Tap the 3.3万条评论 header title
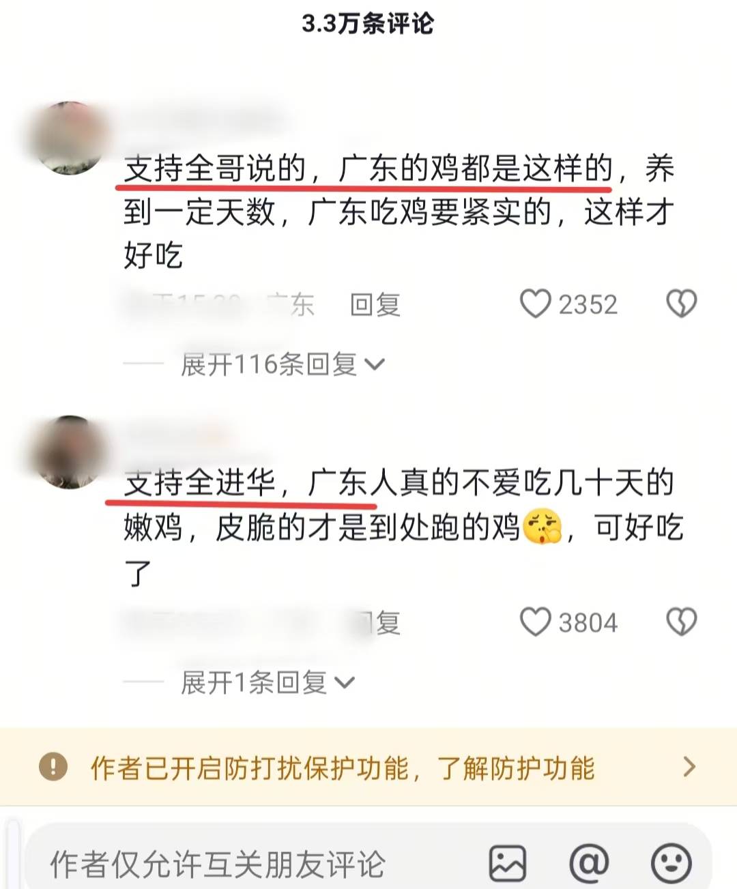 (368, 24)
